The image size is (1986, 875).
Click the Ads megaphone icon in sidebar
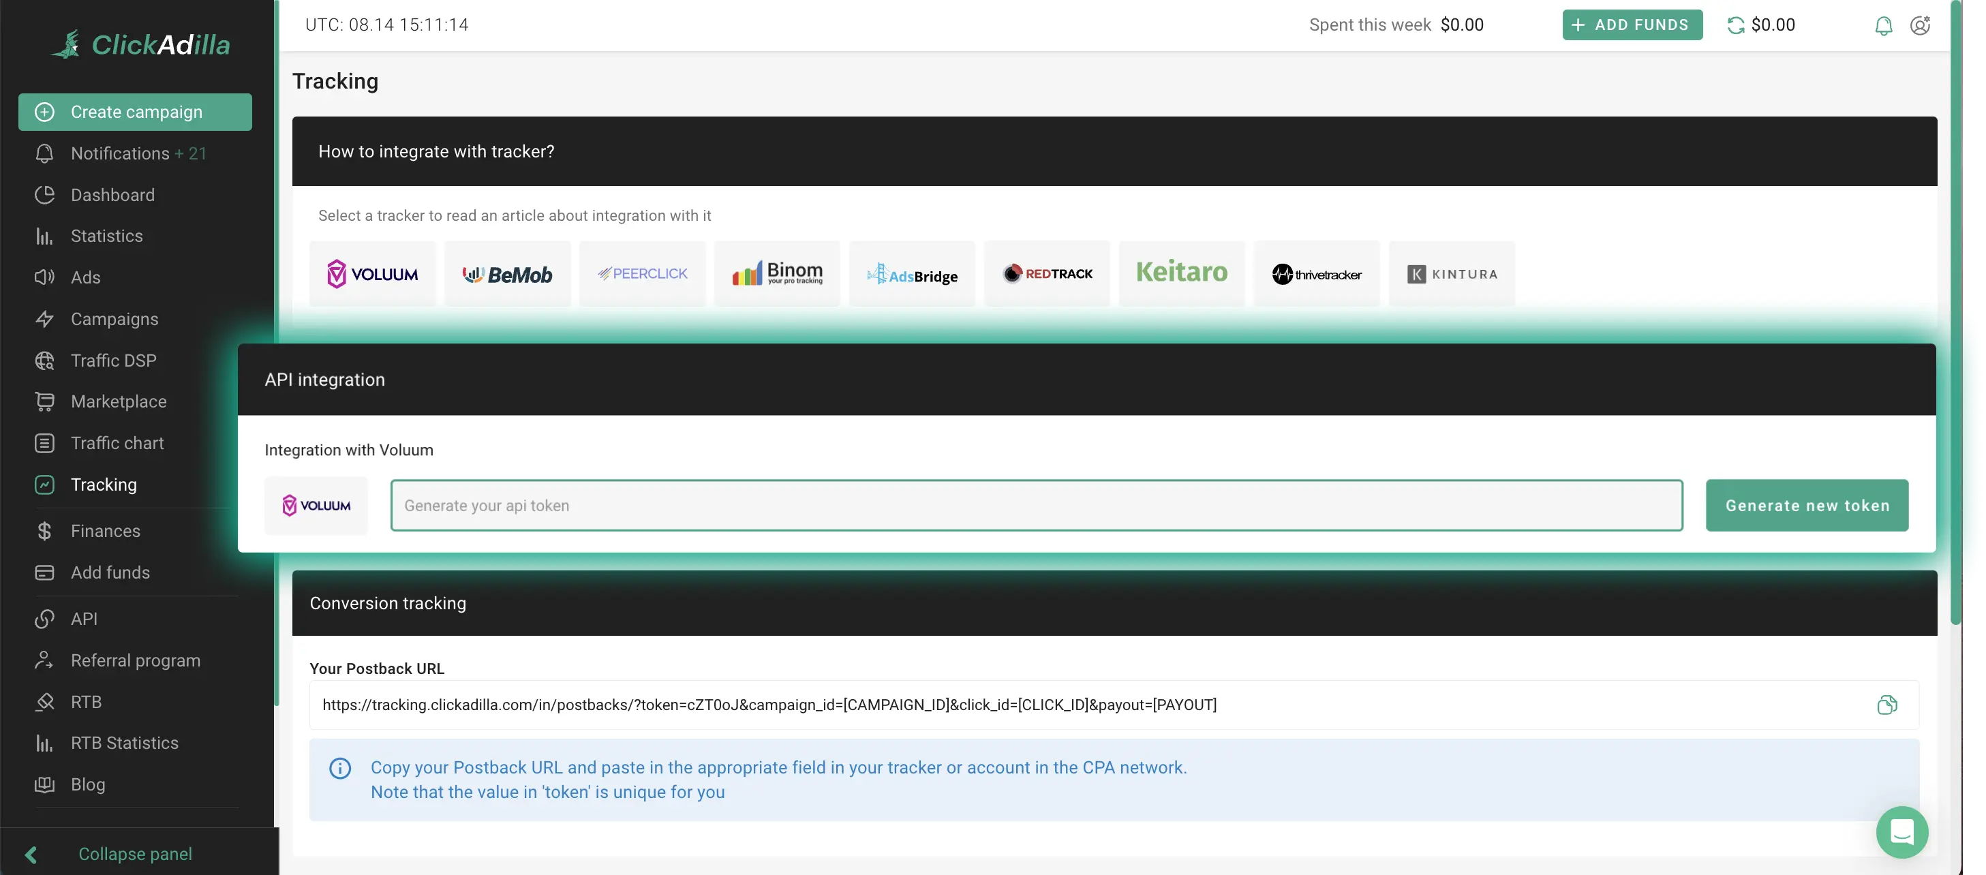point(44,277)
